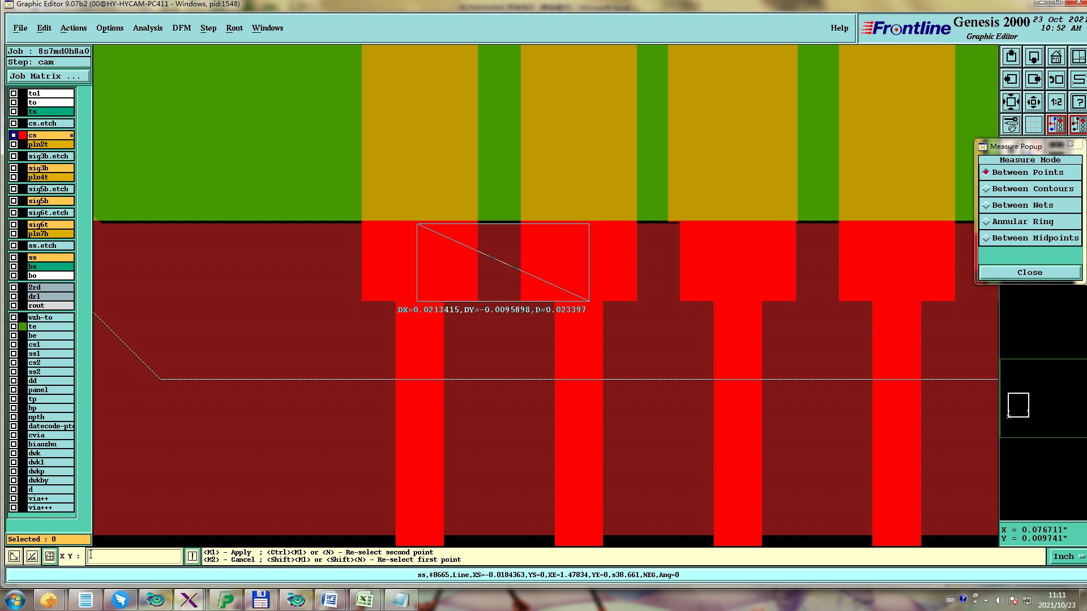Screen dimensions: 1087x611
Task: Toggle the checkbox for layer sig3b
Action: [14, 168]
